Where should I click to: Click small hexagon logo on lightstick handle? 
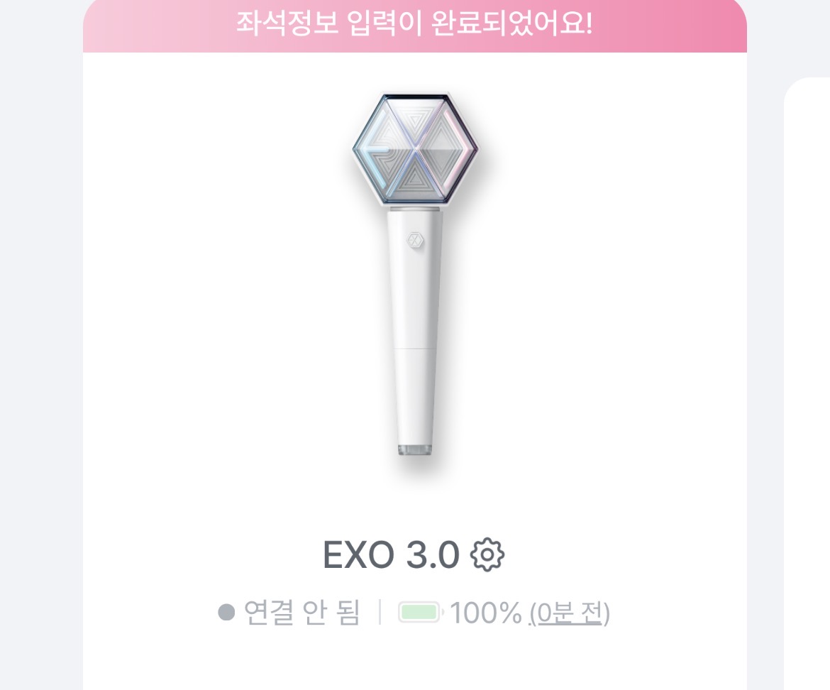coord(415,241)
